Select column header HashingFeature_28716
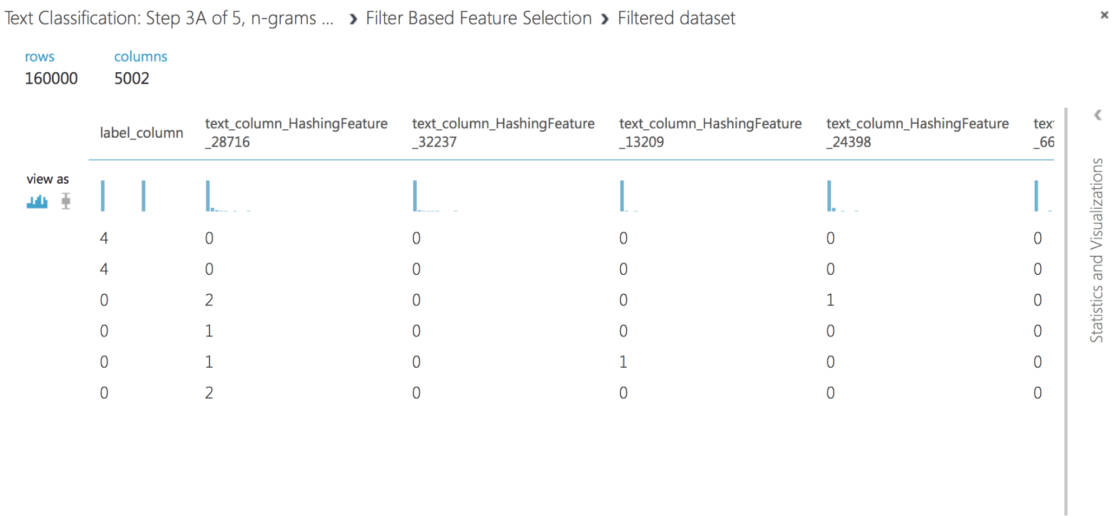The height and width of the screenshot is (516, 1118). point(296,133)
